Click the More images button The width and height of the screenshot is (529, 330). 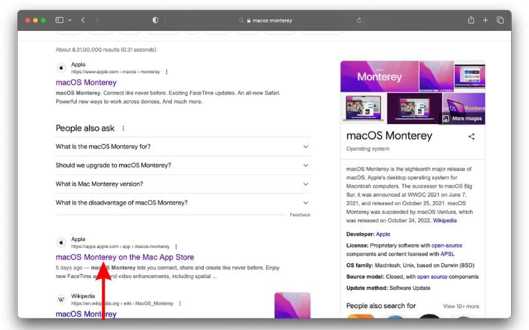click(x=462, y=118)
